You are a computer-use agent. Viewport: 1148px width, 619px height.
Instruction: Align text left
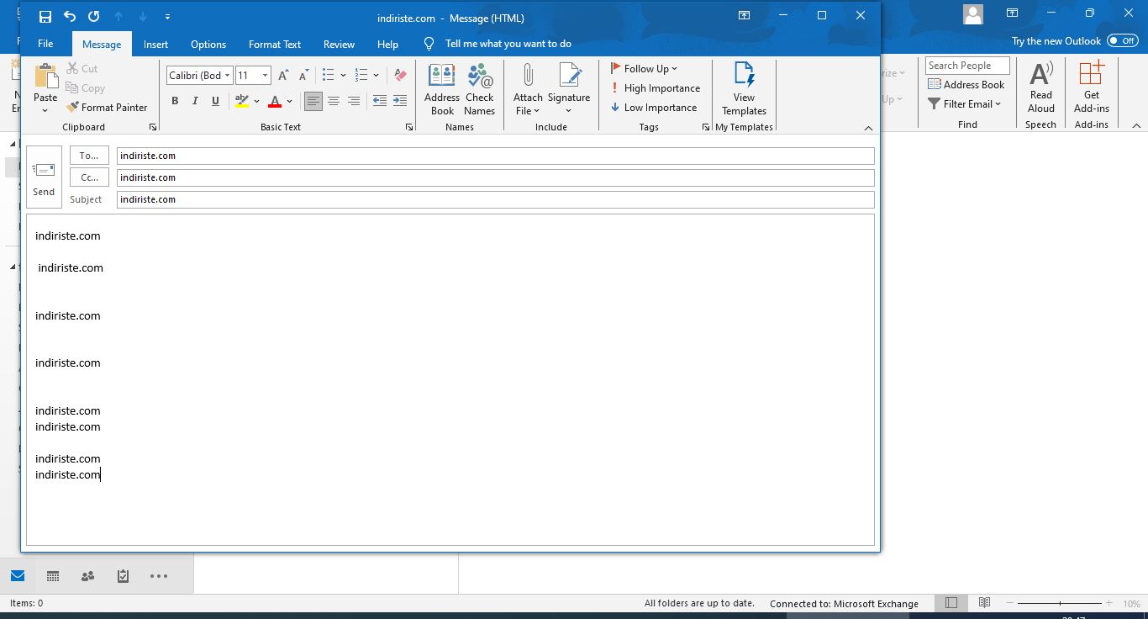point(313,101)
